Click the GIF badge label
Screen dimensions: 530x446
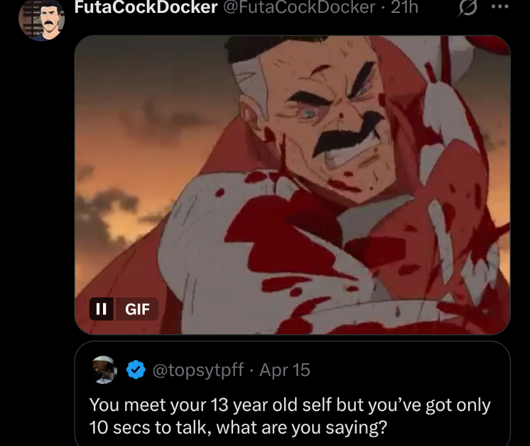(137, 309)
